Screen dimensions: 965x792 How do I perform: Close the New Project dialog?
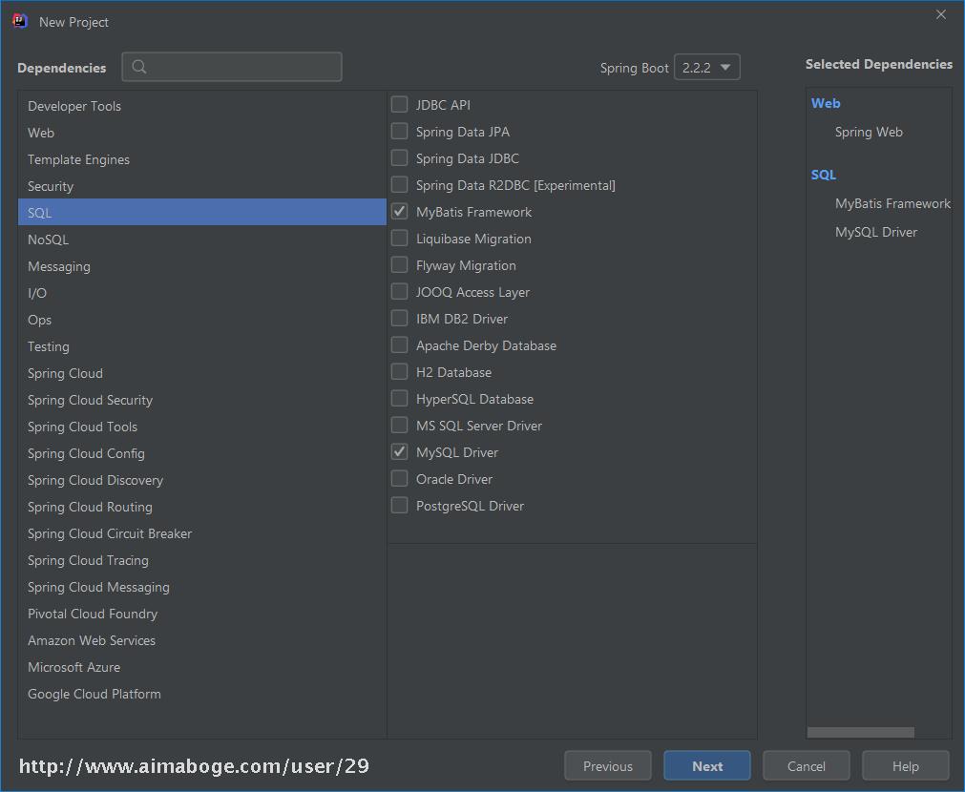tap(940, 14)
